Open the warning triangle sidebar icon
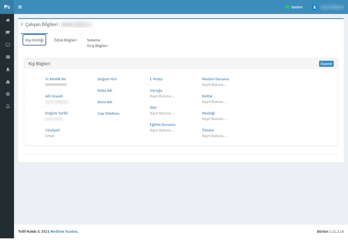348x247 pixels. click(x=8, y=82)
